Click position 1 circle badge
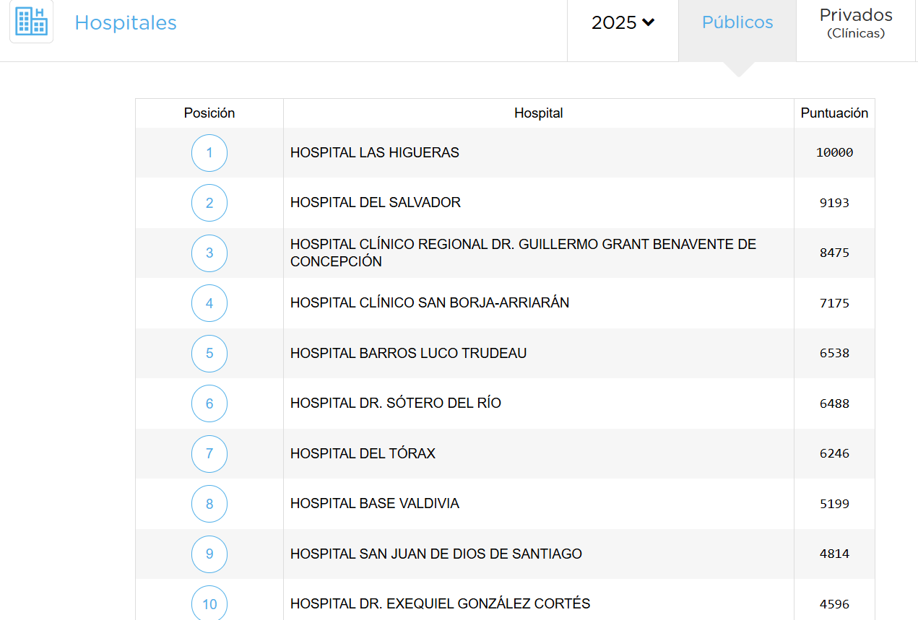The image size is (918, 620). click(x=209, y=153)
